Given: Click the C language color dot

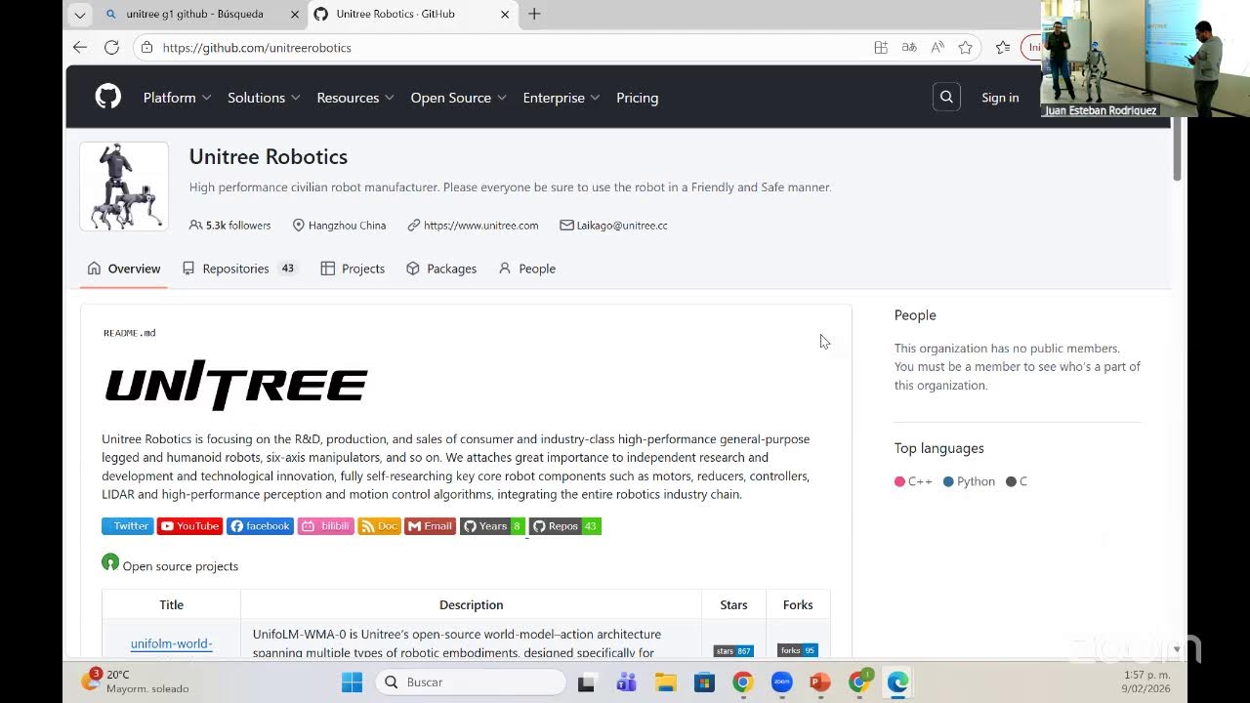Looking at the screenshot, I should (1011, 481).
